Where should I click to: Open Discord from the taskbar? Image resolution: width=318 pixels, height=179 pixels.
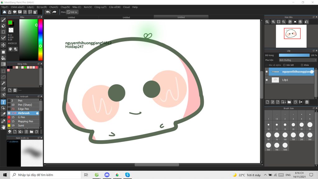click(107, 175)
